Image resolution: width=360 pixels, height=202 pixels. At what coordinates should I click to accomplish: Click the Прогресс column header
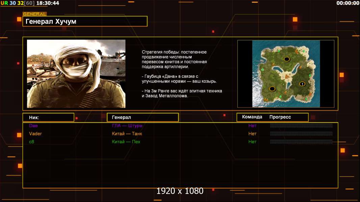pos(280,117)
